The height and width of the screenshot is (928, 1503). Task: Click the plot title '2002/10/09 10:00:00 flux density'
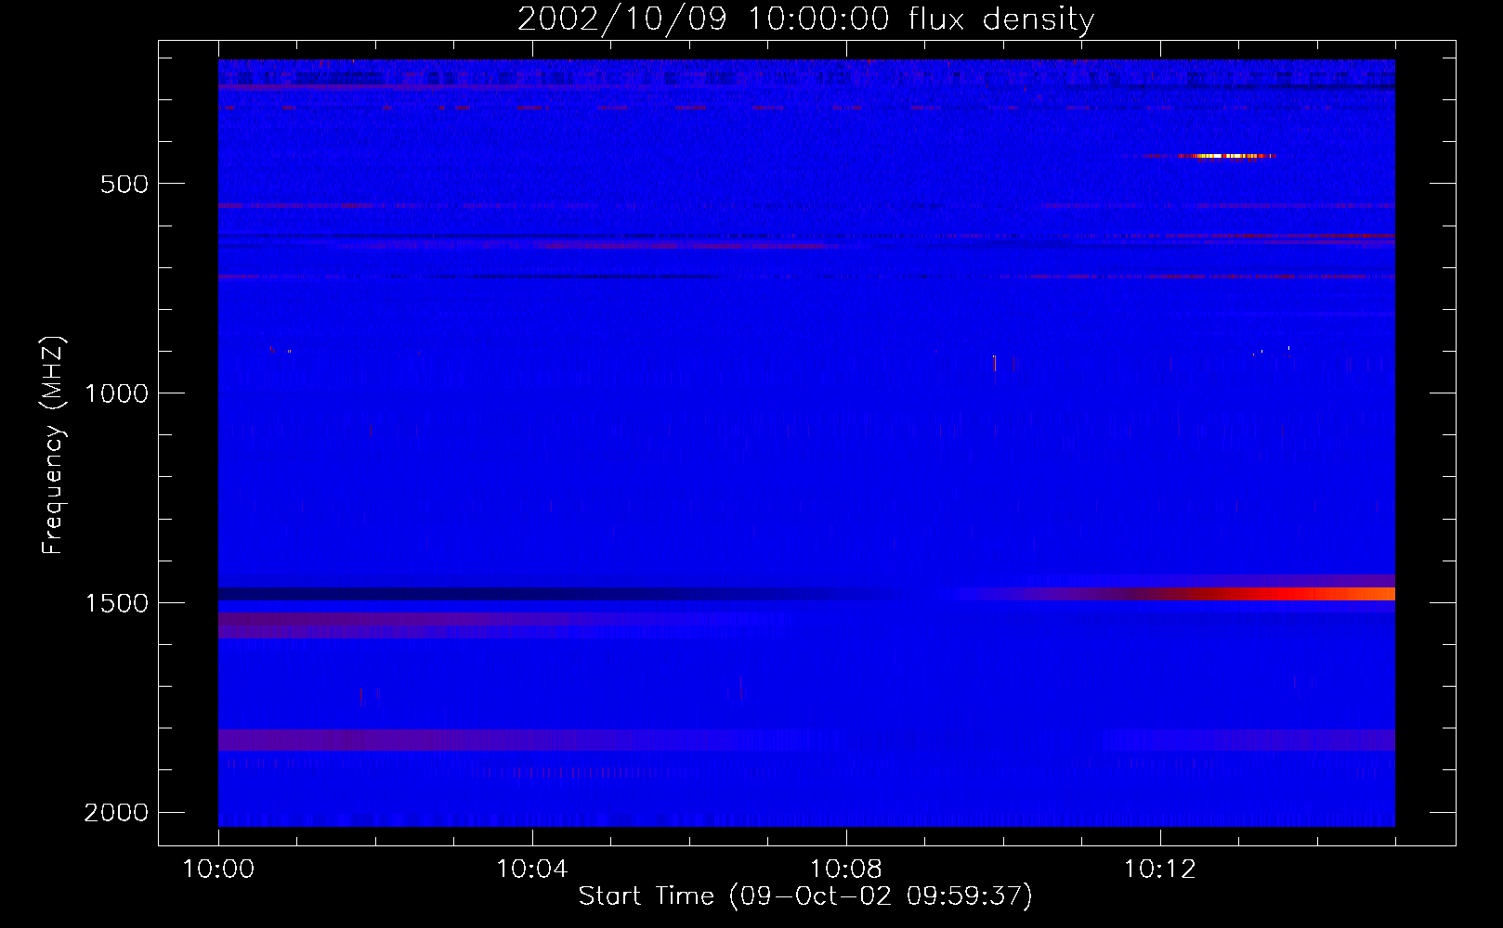[x=805, y=19]
